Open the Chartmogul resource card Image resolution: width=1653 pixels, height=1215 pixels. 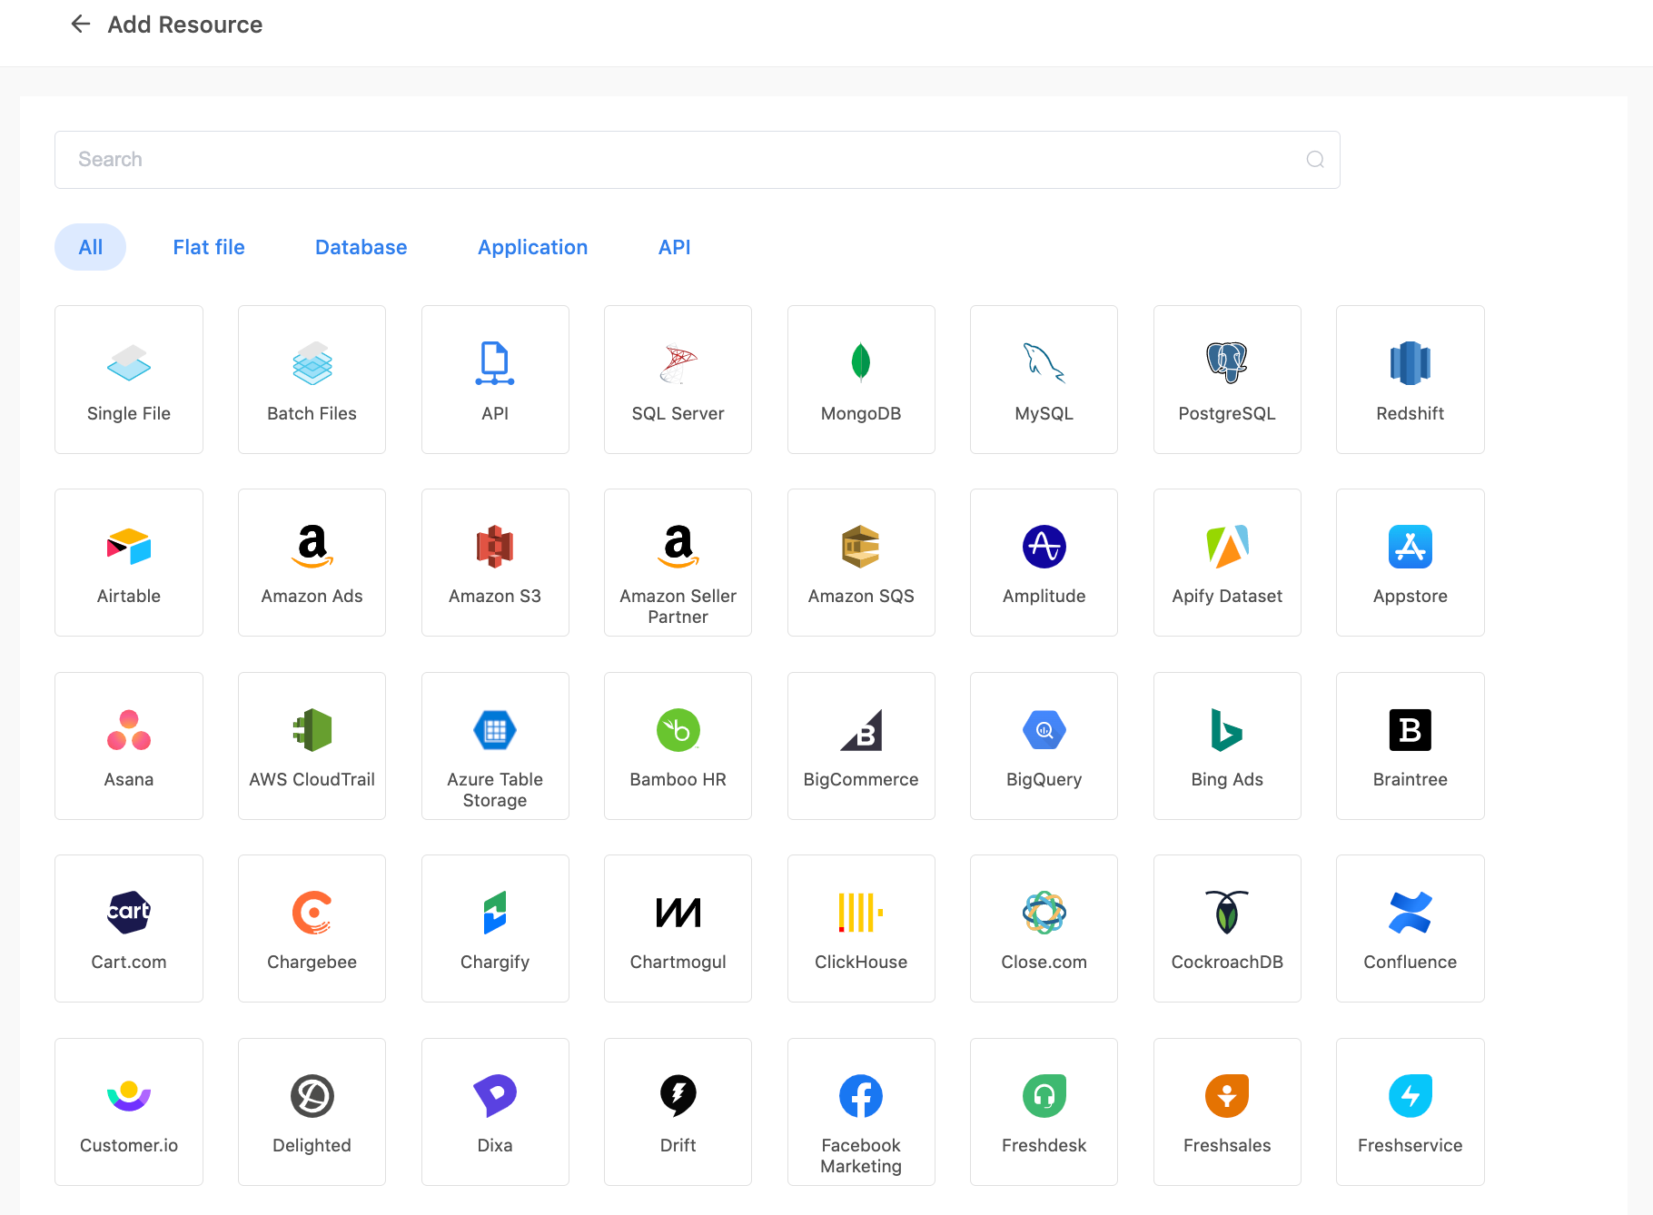(678, 929)
